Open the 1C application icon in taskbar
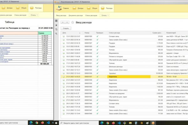188x125 pixels. pyautogui.click(x=153, y=123)
